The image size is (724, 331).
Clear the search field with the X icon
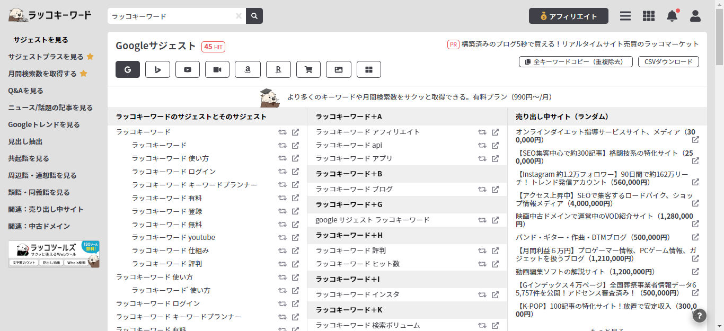(239, 16)
